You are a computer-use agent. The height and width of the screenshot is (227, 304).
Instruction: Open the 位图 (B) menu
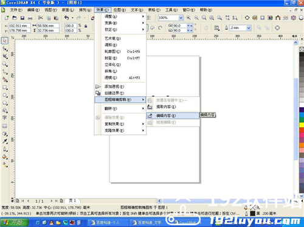pos(120,10)
